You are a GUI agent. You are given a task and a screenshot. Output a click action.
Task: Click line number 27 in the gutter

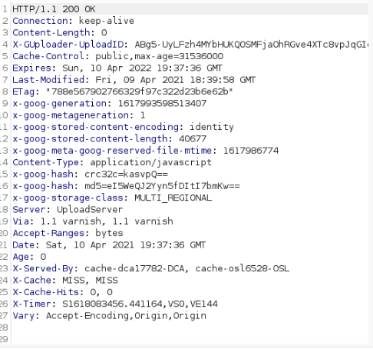5,316
